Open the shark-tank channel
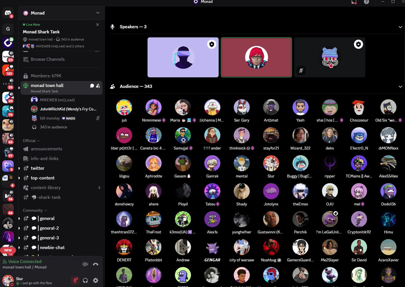This screenshot has width=405, height=287. tap(61, 197)
